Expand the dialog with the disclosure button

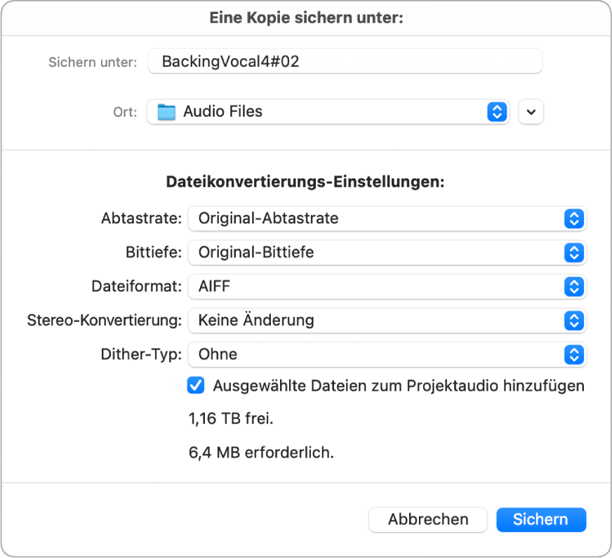click(x=531, y=111)
